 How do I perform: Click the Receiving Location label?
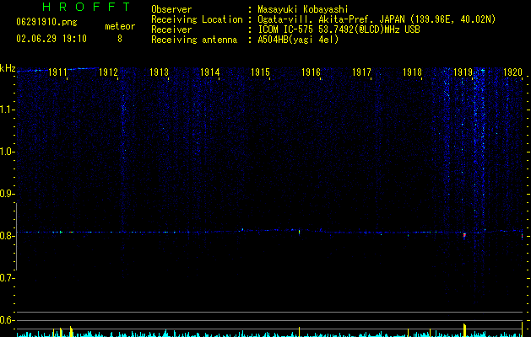point(197,19)
